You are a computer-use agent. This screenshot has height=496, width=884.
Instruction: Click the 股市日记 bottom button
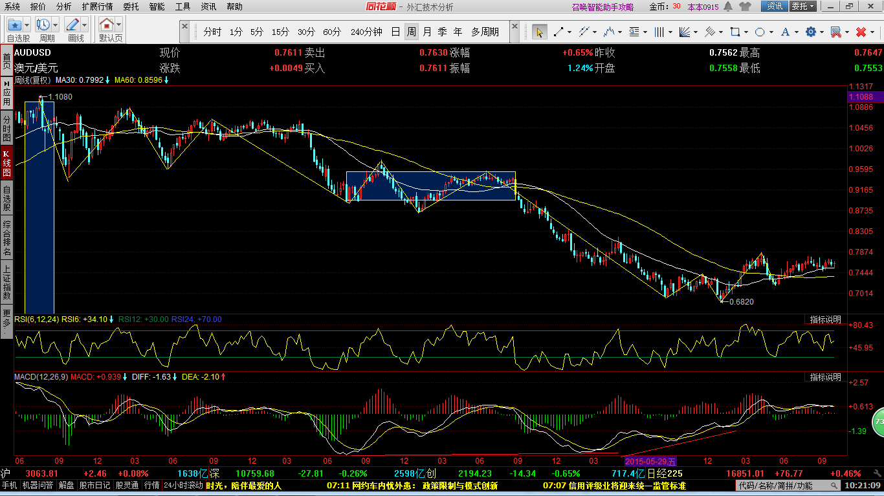pyautogui.click(x=96, y=486)
